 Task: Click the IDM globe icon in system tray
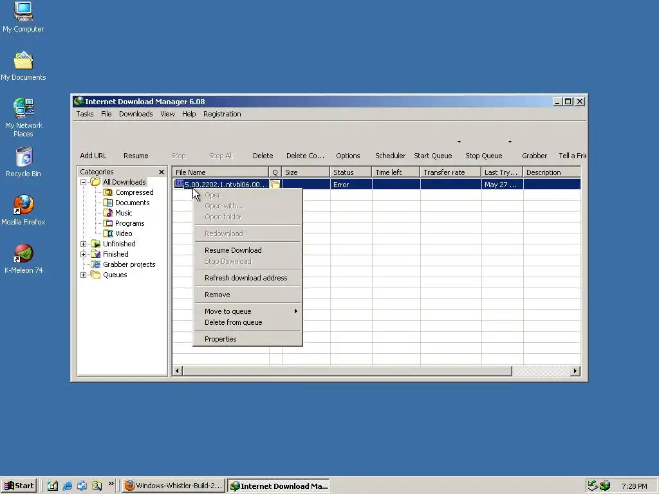605,486
